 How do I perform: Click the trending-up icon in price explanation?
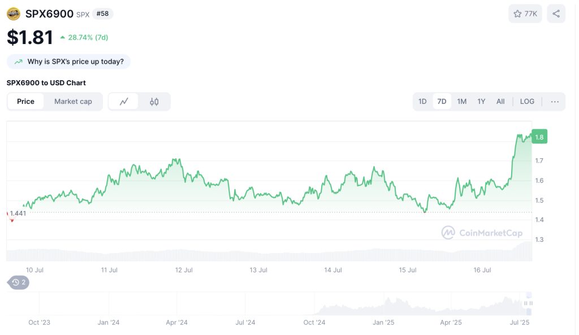19,62
